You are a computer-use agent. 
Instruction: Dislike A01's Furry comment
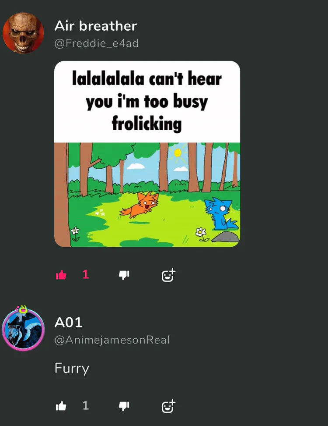point(124,406)
